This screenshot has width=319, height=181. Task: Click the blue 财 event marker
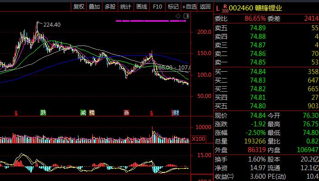175,112
